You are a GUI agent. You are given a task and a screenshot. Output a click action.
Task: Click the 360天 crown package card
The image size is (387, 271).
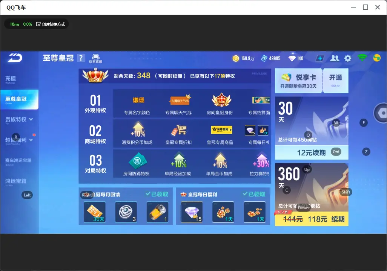[312, 187]
